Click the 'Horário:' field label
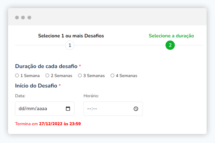The width and height of the screenshot is (215, 143). [x=91, y=96]
